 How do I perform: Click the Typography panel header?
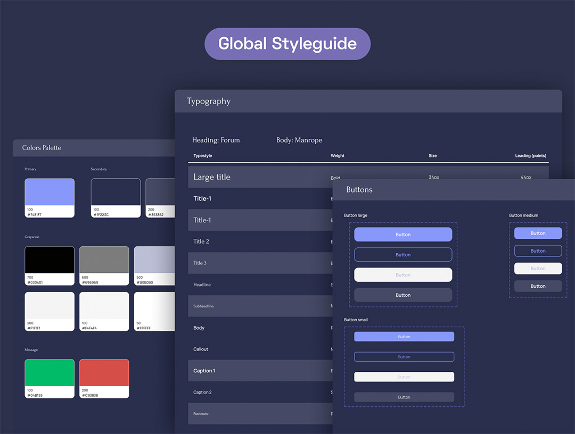[x=368, y=101]
